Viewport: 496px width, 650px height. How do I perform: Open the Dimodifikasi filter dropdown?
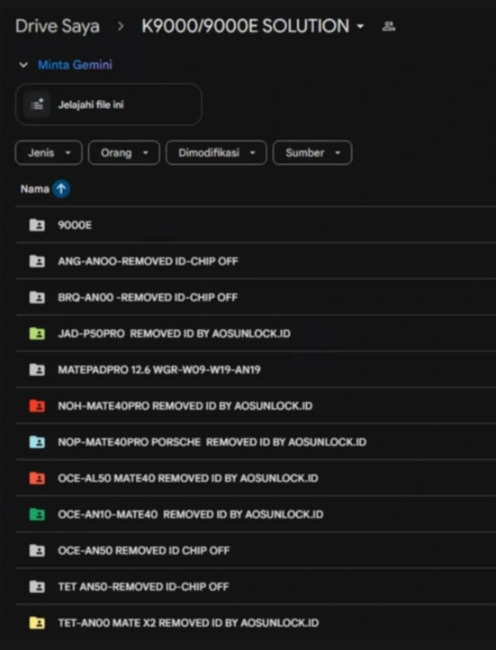[x=216, y=152]
